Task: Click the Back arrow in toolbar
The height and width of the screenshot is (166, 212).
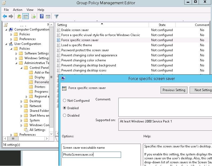Action: coord(5,16)
